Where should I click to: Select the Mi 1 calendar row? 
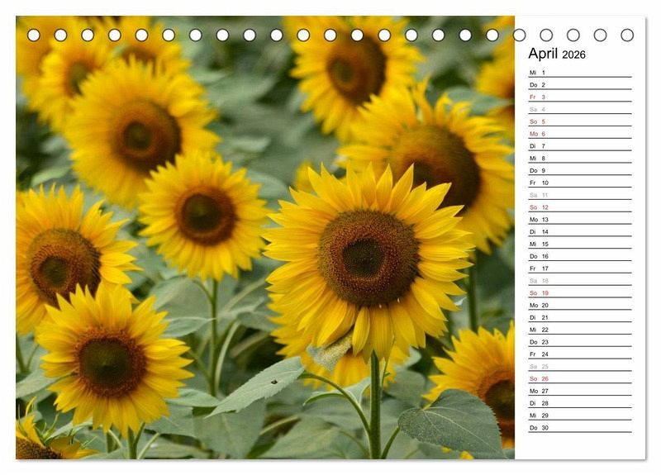[578, 73]
